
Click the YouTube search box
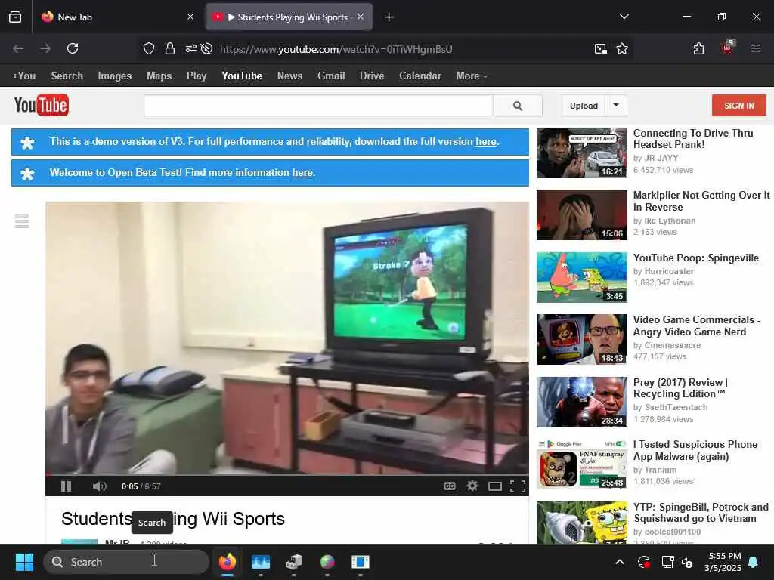point(318,106)
